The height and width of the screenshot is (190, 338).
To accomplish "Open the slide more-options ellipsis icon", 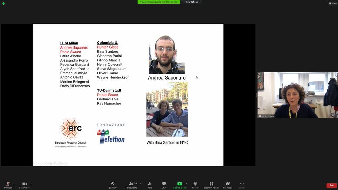I will coord(66,164).
